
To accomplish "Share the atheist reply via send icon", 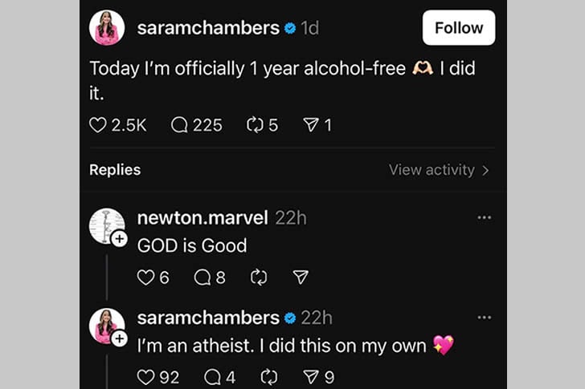I will [x=311, y=377].
